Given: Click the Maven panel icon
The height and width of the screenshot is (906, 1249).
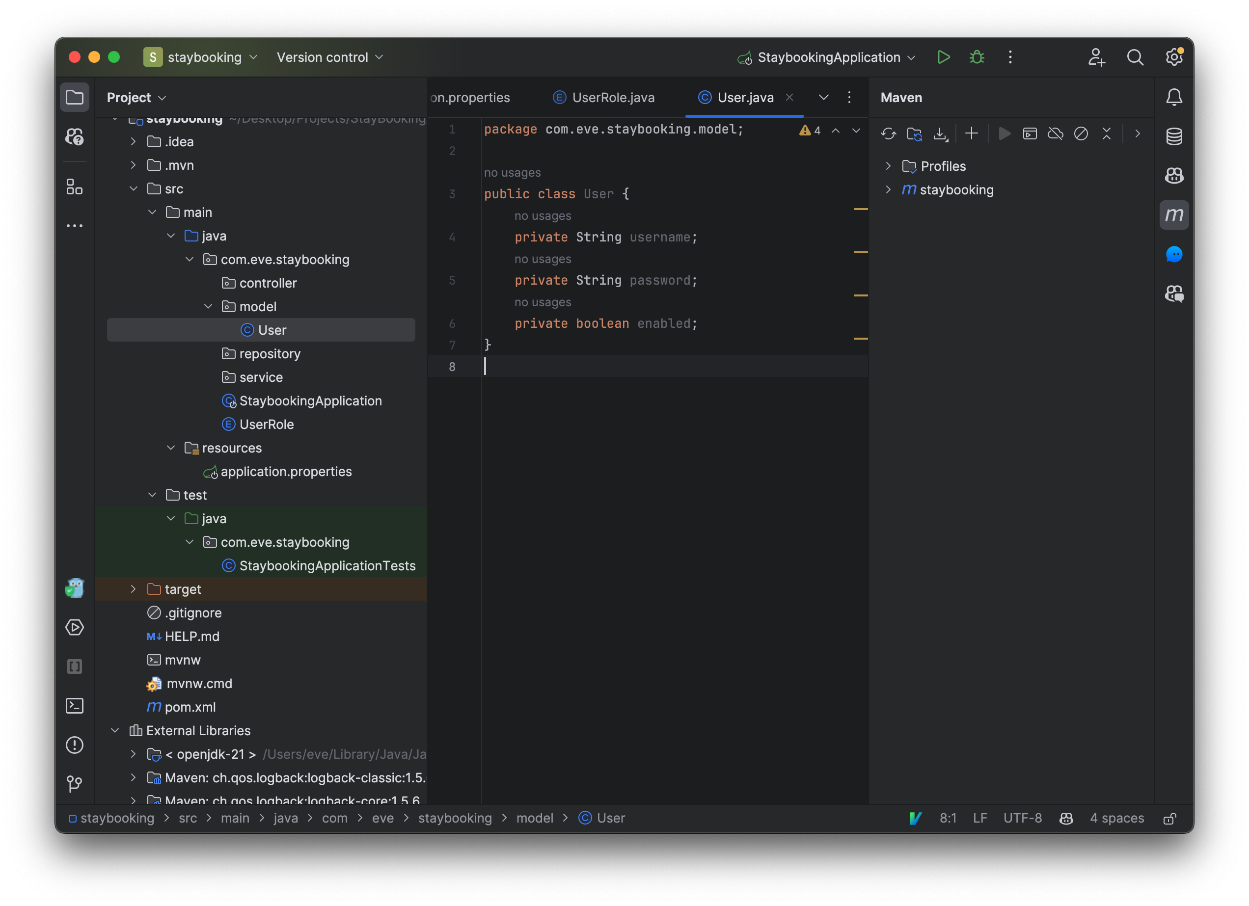Looking at the screenshot, I should tap(1174, 213).
